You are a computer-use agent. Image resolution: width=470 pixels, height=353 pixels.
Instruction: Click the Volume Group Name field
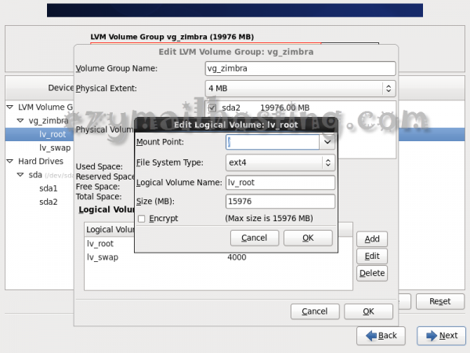click(x=300, y=68)
